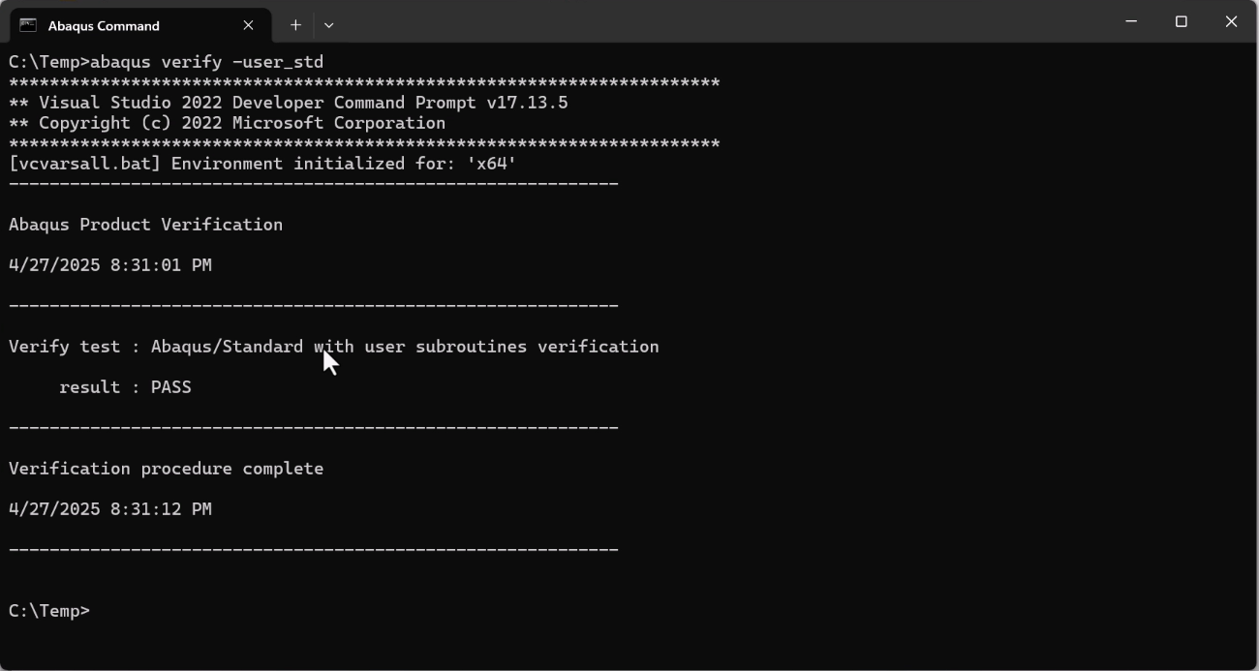
Task: Click the bottom C:\Temp> command prompt
Action: click(x=48, y=611)
